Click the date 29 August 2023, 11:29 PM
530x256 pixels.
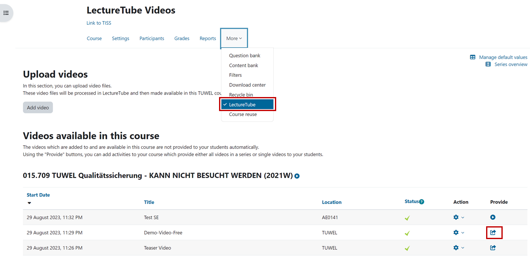pyautogui.click(x=55, y=232)
